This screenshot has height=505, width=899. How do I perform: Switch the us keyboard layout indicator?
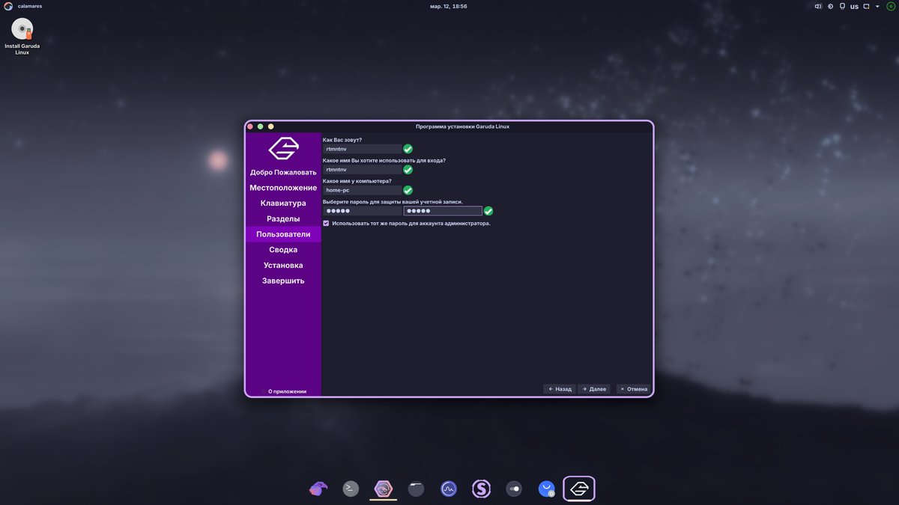coord(854,6)
